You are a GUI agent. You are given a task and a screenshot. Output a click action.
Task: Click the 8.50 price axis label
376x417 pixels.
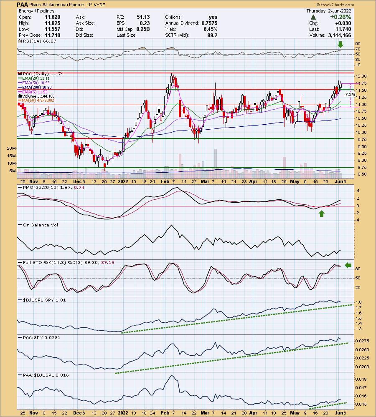tap(361, 174)
